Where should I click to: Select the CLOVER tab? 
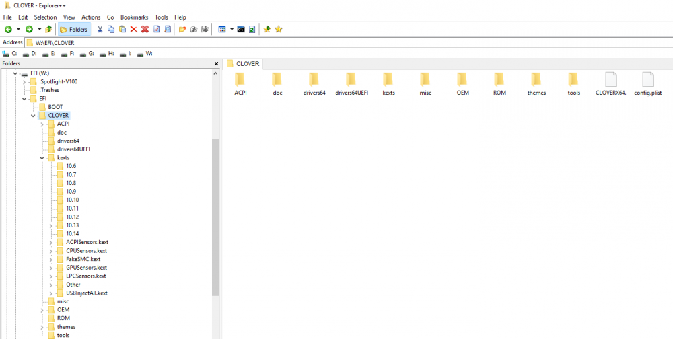[243, 63]
